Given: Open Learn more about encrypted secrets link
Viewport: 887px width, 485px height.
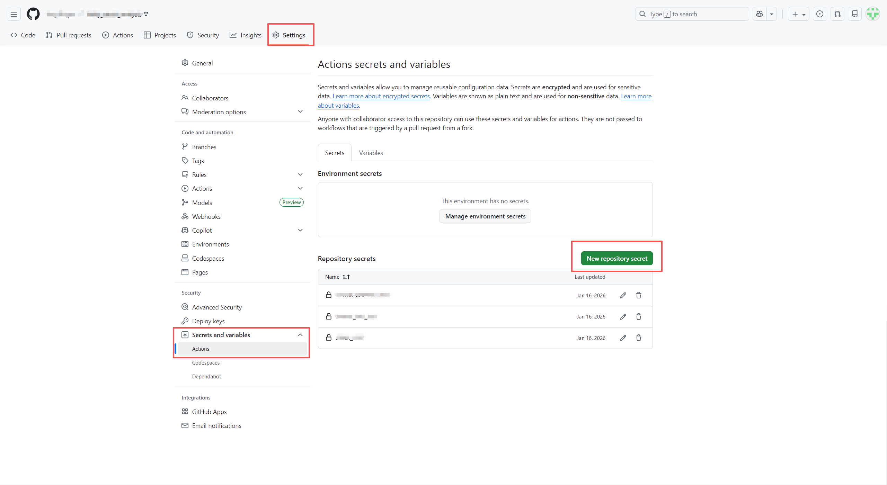Looking at the screenshot, I should (381, 96).
